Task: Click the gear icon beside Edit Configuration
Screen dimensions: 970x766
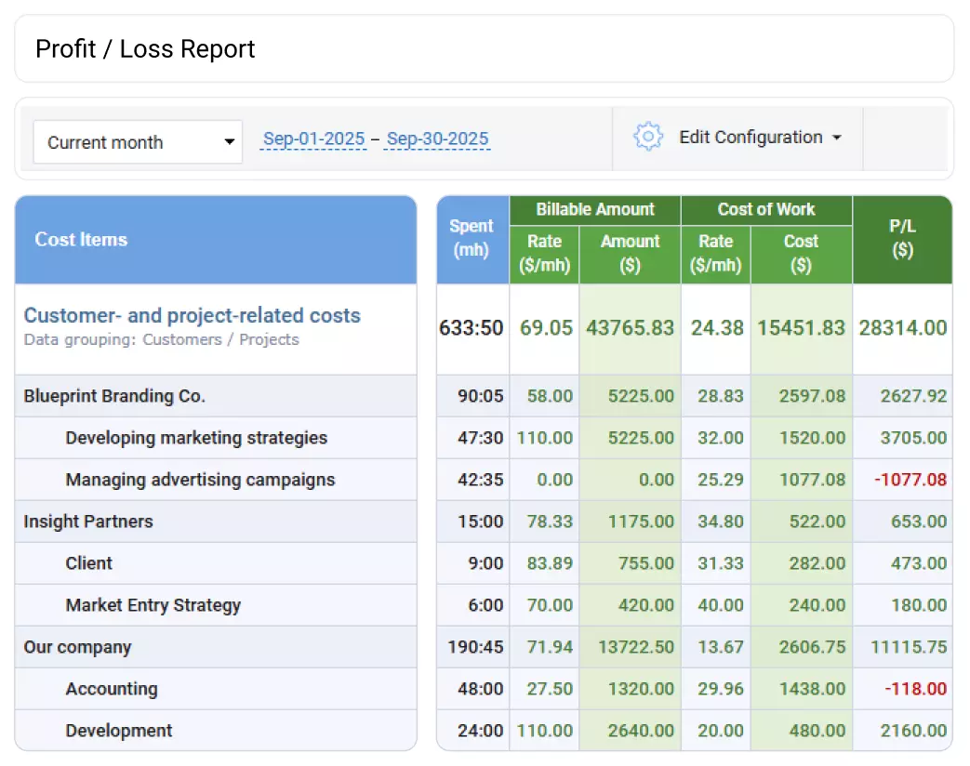Action: [x=647, y=136]
